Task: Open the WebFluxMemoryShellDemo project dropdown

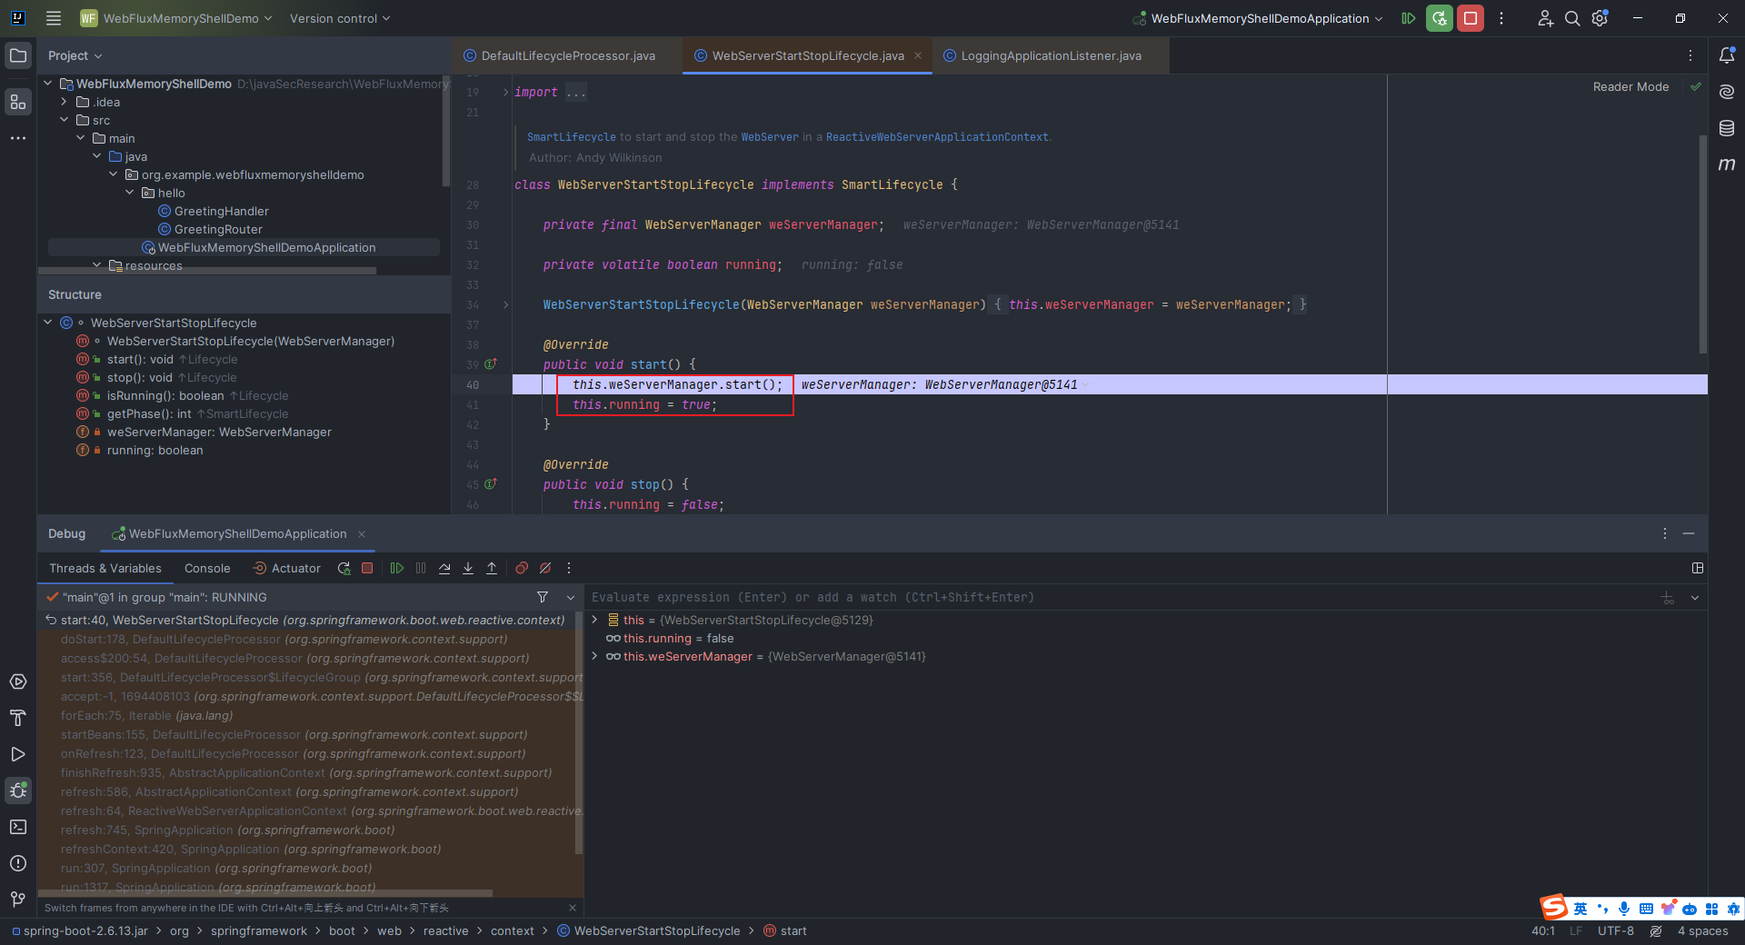Action: (x=176, y=18)
